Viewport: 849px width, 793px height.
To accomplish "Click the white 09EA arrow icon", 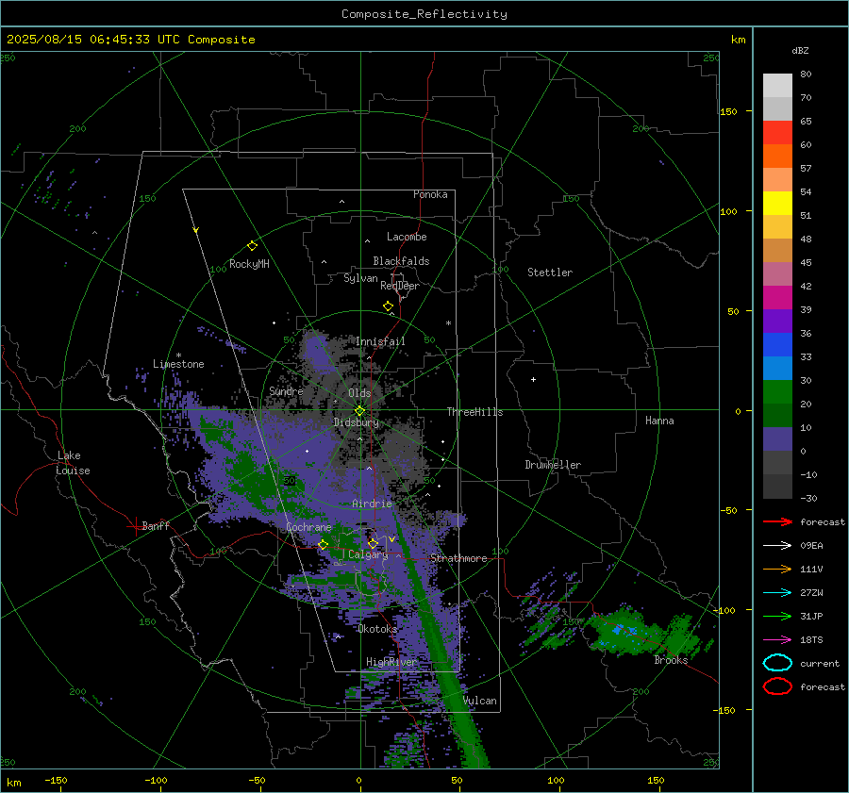I will [777, 546].
